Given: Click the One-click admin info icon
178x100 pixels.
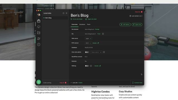Looking at the screenshot, I should pos(104,52).
